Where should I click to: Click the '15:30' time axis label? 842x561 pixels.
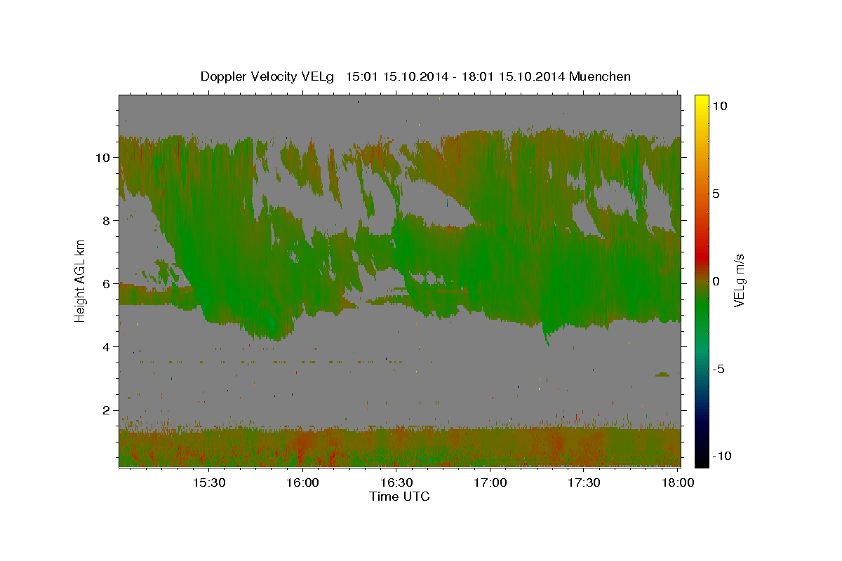tap(208, 483)
